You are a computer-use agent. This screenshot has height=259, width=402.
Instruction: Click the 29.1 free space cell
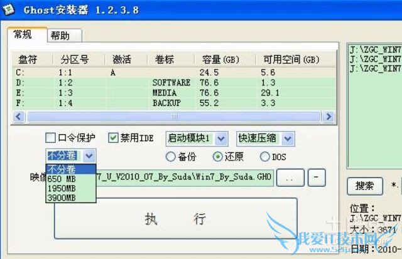click(270, 93)
